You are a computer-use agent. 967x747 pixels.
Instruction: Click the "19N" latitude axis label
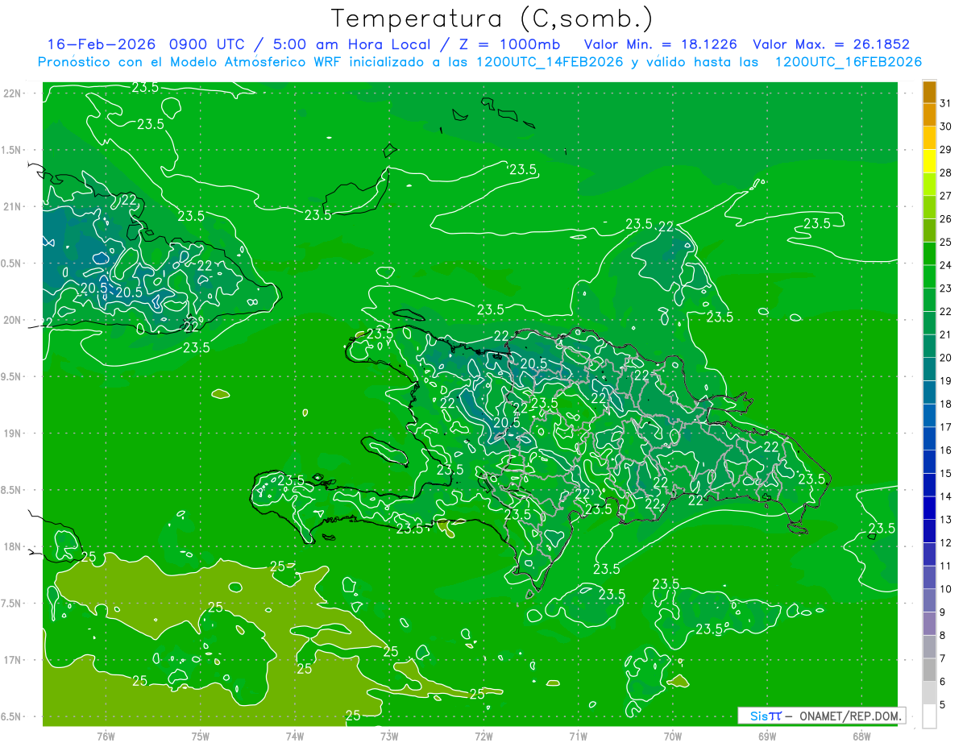coord(13,434)
